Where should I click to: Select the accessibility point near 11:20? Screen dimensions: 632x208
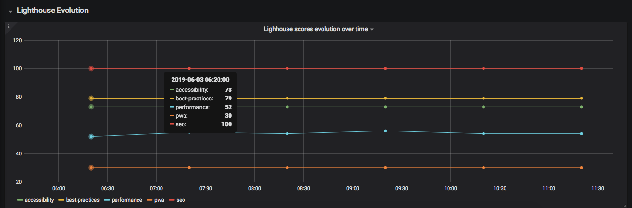[581, 107]
